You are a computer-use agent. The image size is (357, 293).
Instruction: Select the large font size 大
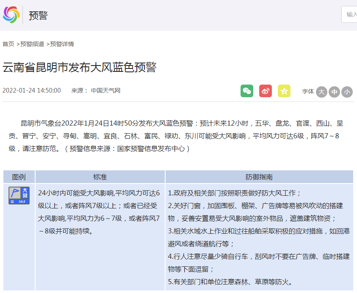pyautogui.click(x=321, y=92)
